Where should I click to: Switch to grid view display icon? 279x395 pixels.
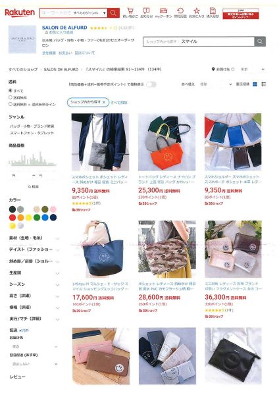tap(255, 84)
